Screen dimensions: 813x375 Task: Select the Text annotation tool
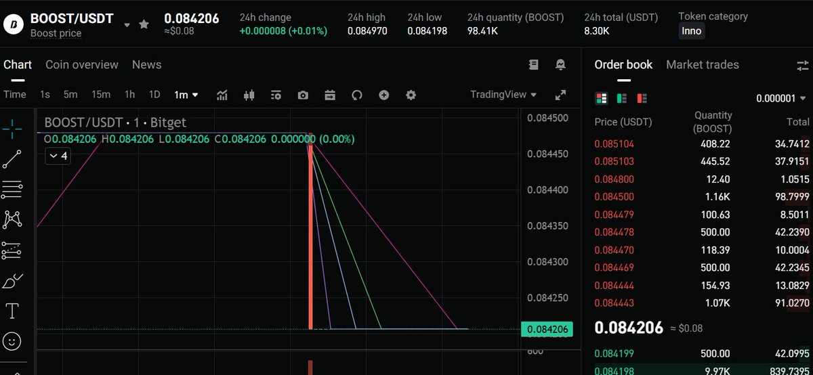point(12,311)
